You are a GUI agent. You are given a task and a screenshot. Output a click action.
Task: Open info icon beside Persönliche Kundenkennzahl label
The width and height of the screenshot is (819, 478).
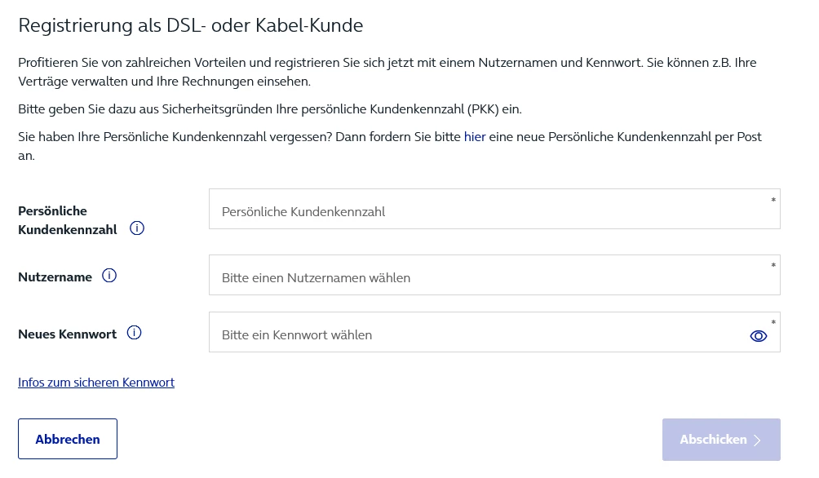(x=137, y=228)
